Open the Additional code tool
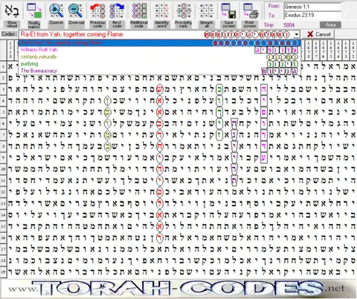This screenshot has height=299, width=357. point(139,15)
